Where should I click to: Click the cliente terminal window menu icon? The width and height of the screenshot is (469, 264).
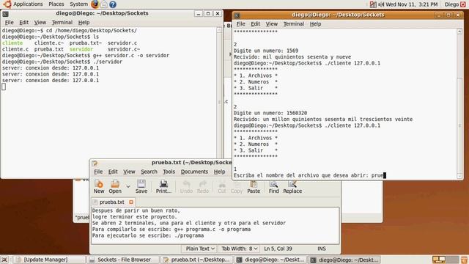(237, 15)
